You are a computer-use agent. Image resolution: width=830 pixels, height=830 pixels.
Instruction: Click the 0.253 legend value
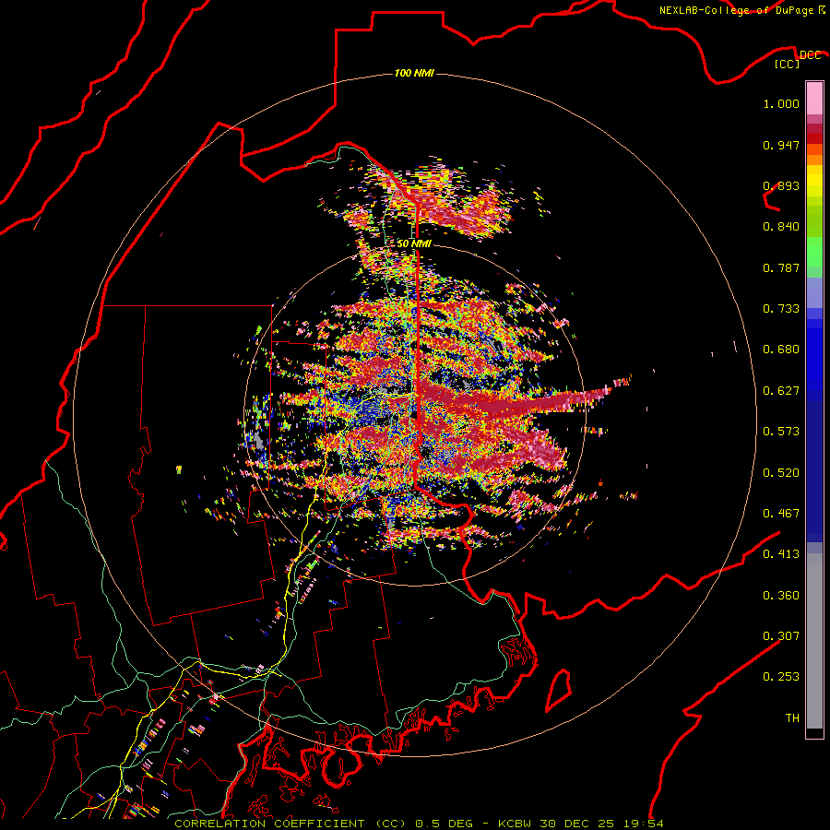pyautogui.click(x=781, y=677)
